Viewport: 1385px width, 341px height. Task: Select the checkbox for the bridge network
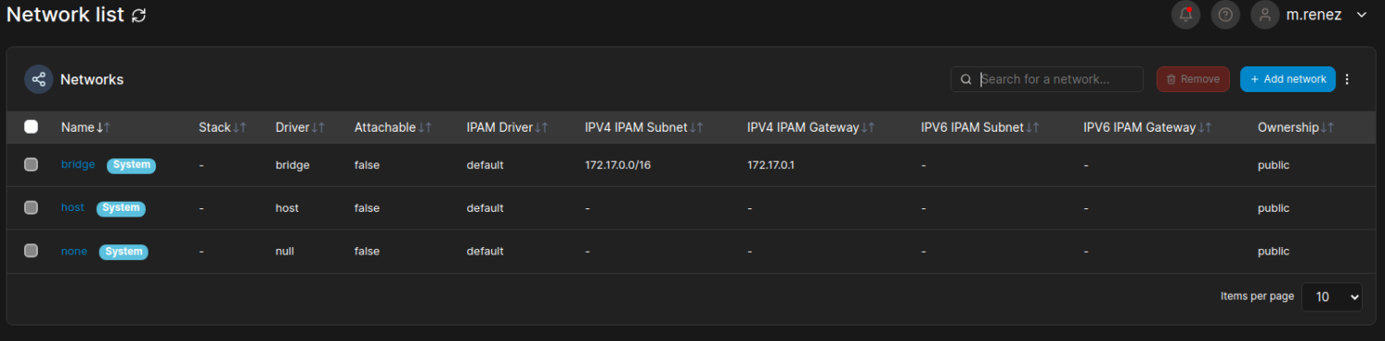(31, 165)
